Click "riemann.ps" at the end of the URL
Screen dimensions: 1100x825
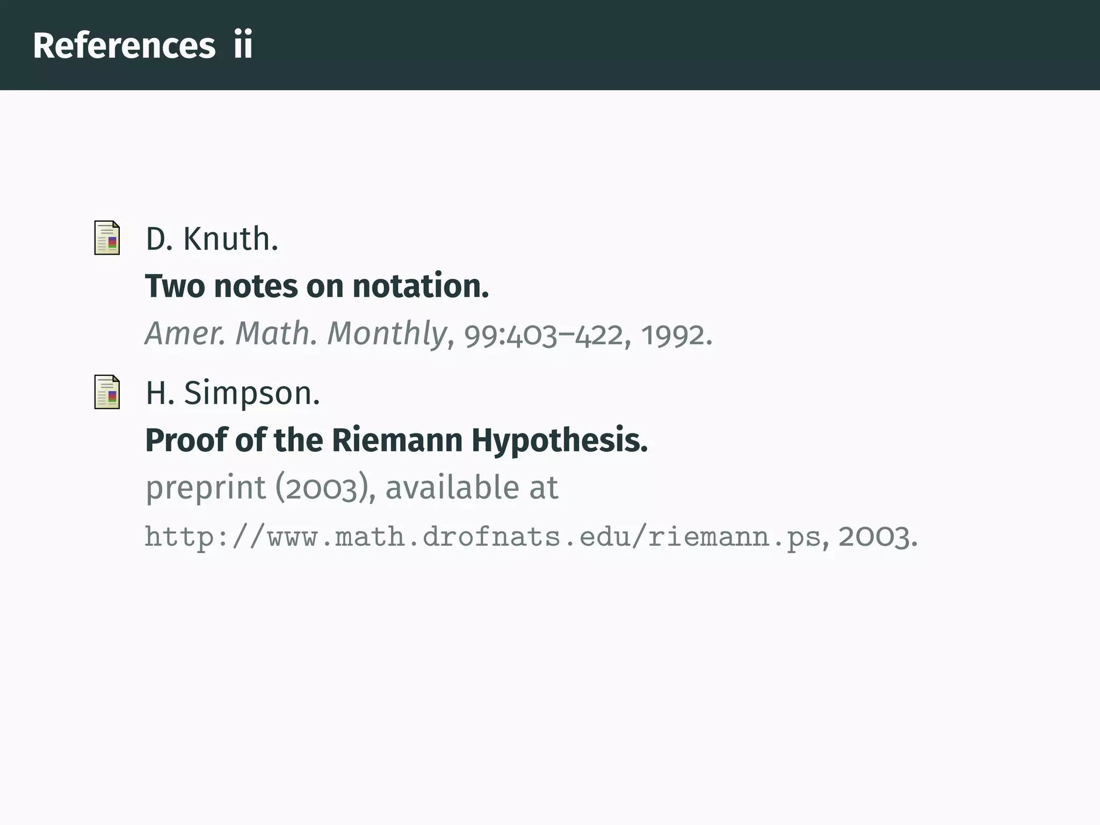[x=734, y=537]
